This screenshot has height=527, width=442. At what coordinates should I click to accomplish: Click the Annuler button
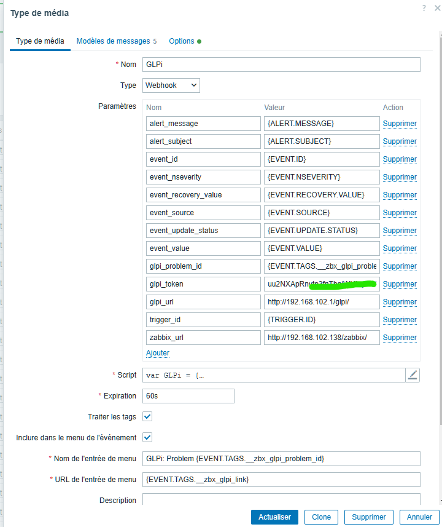[419, 517]
